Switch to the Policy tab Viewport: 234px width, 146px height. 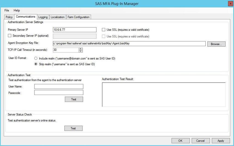tap(9, 17)
